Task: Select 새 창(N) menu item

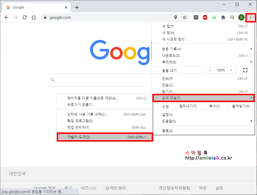Action: (x=203, y=33)
